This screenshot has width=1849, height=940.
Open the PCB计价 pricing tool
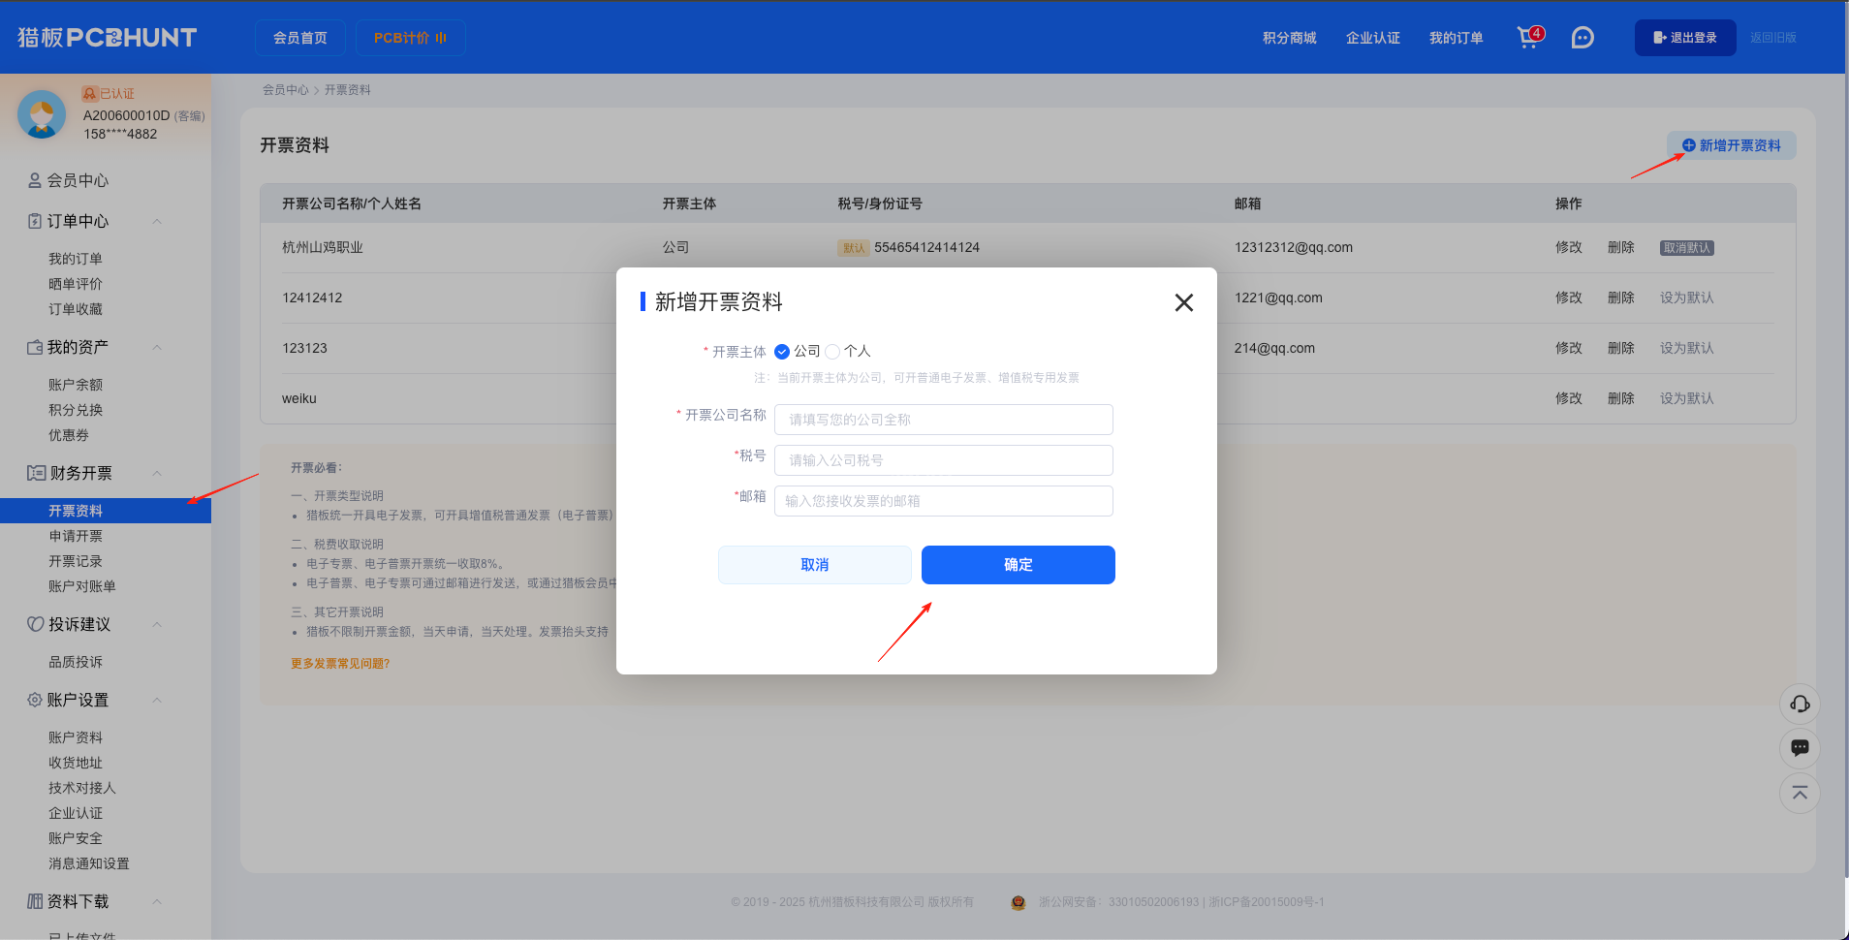click(x=410, y=38)
